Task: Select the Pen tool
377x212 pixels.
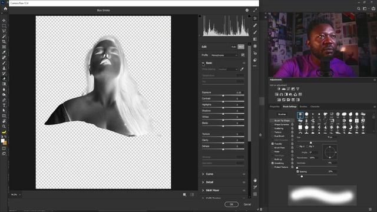Action: click(x=4, y=100)
